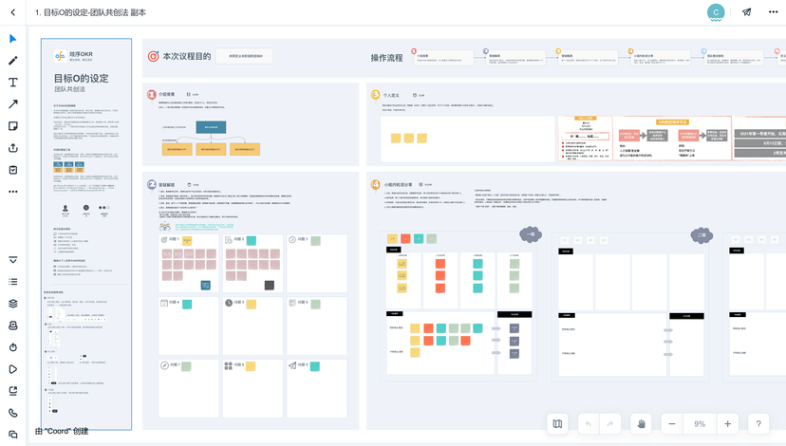Viewport: 786px width, 446px height.
Task: Toggle the minimap view
Action: pos(557,424)
